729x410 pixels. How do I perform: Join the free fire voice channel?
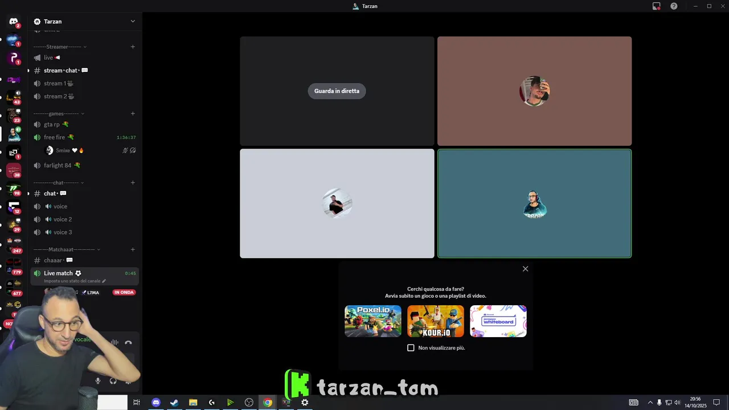84,137
